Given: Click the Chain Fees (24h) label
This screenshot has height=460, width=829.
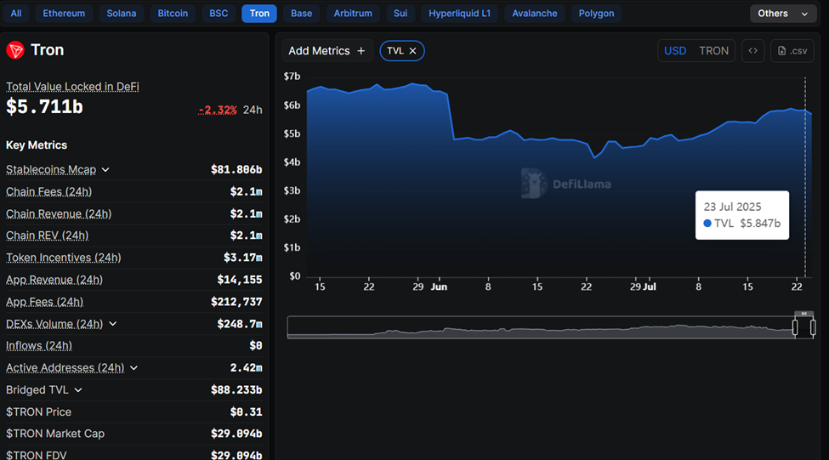Looking at the screenshot, I should tap(48, 192).
